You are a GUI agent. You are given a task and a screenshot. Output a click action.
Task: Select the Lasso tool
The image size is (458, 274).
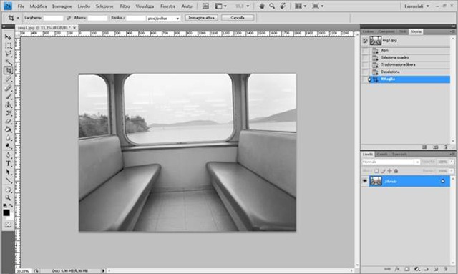(x=8, y=54)
